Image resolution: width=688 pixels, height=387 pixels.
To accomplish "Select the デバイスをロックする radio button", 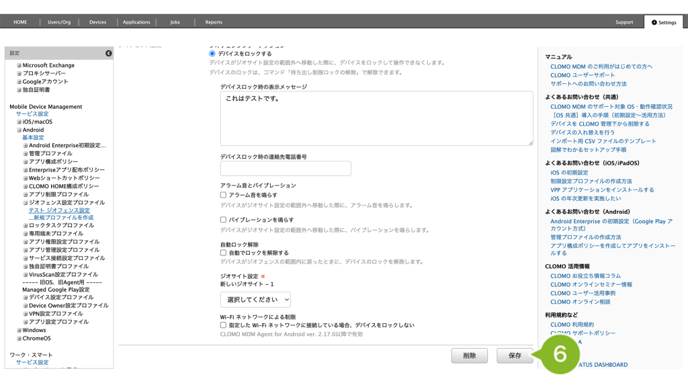I will [213, 53].
